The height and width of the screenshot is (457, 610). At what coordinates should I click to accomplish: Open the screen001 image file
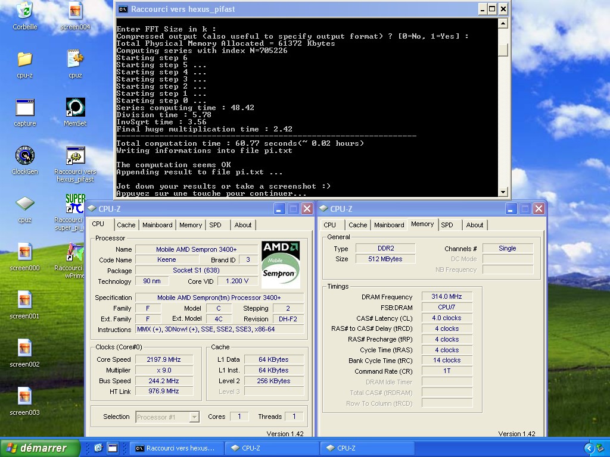(x=24, y=300)
